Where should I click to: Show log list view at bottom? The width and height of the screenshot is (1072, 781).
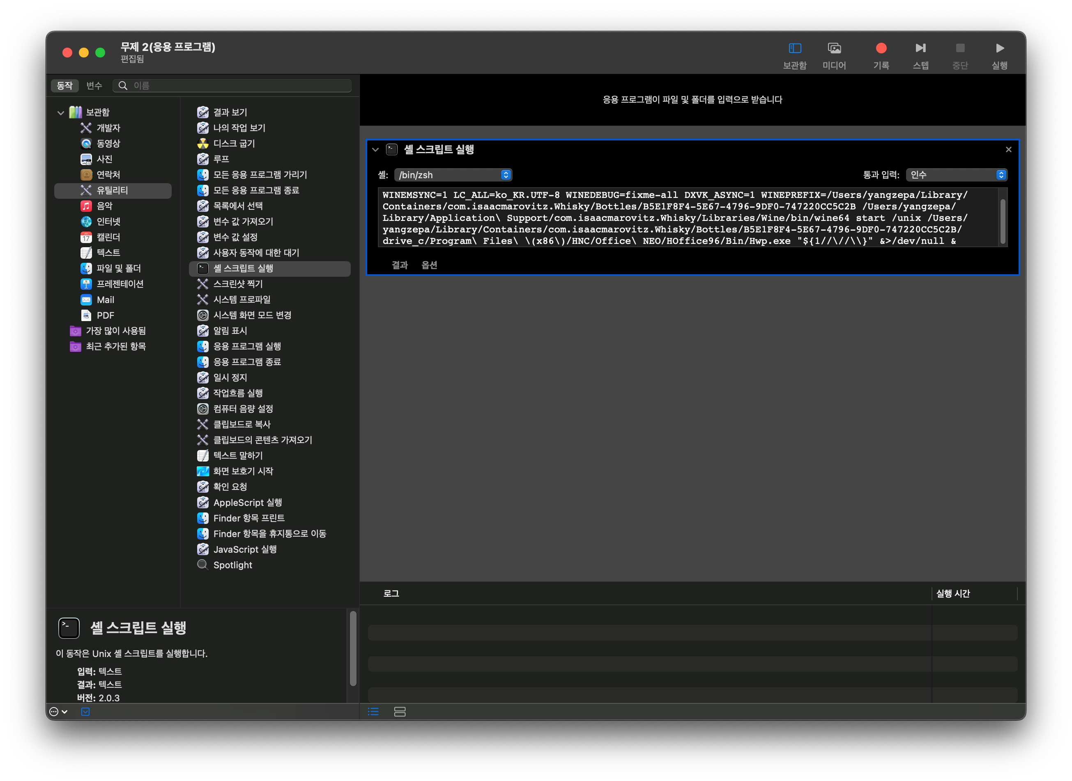click(373, 712)
